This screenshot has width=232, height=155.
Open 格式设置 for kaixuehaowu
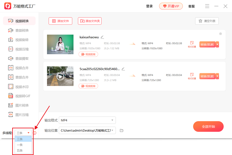tap(192, 44)
